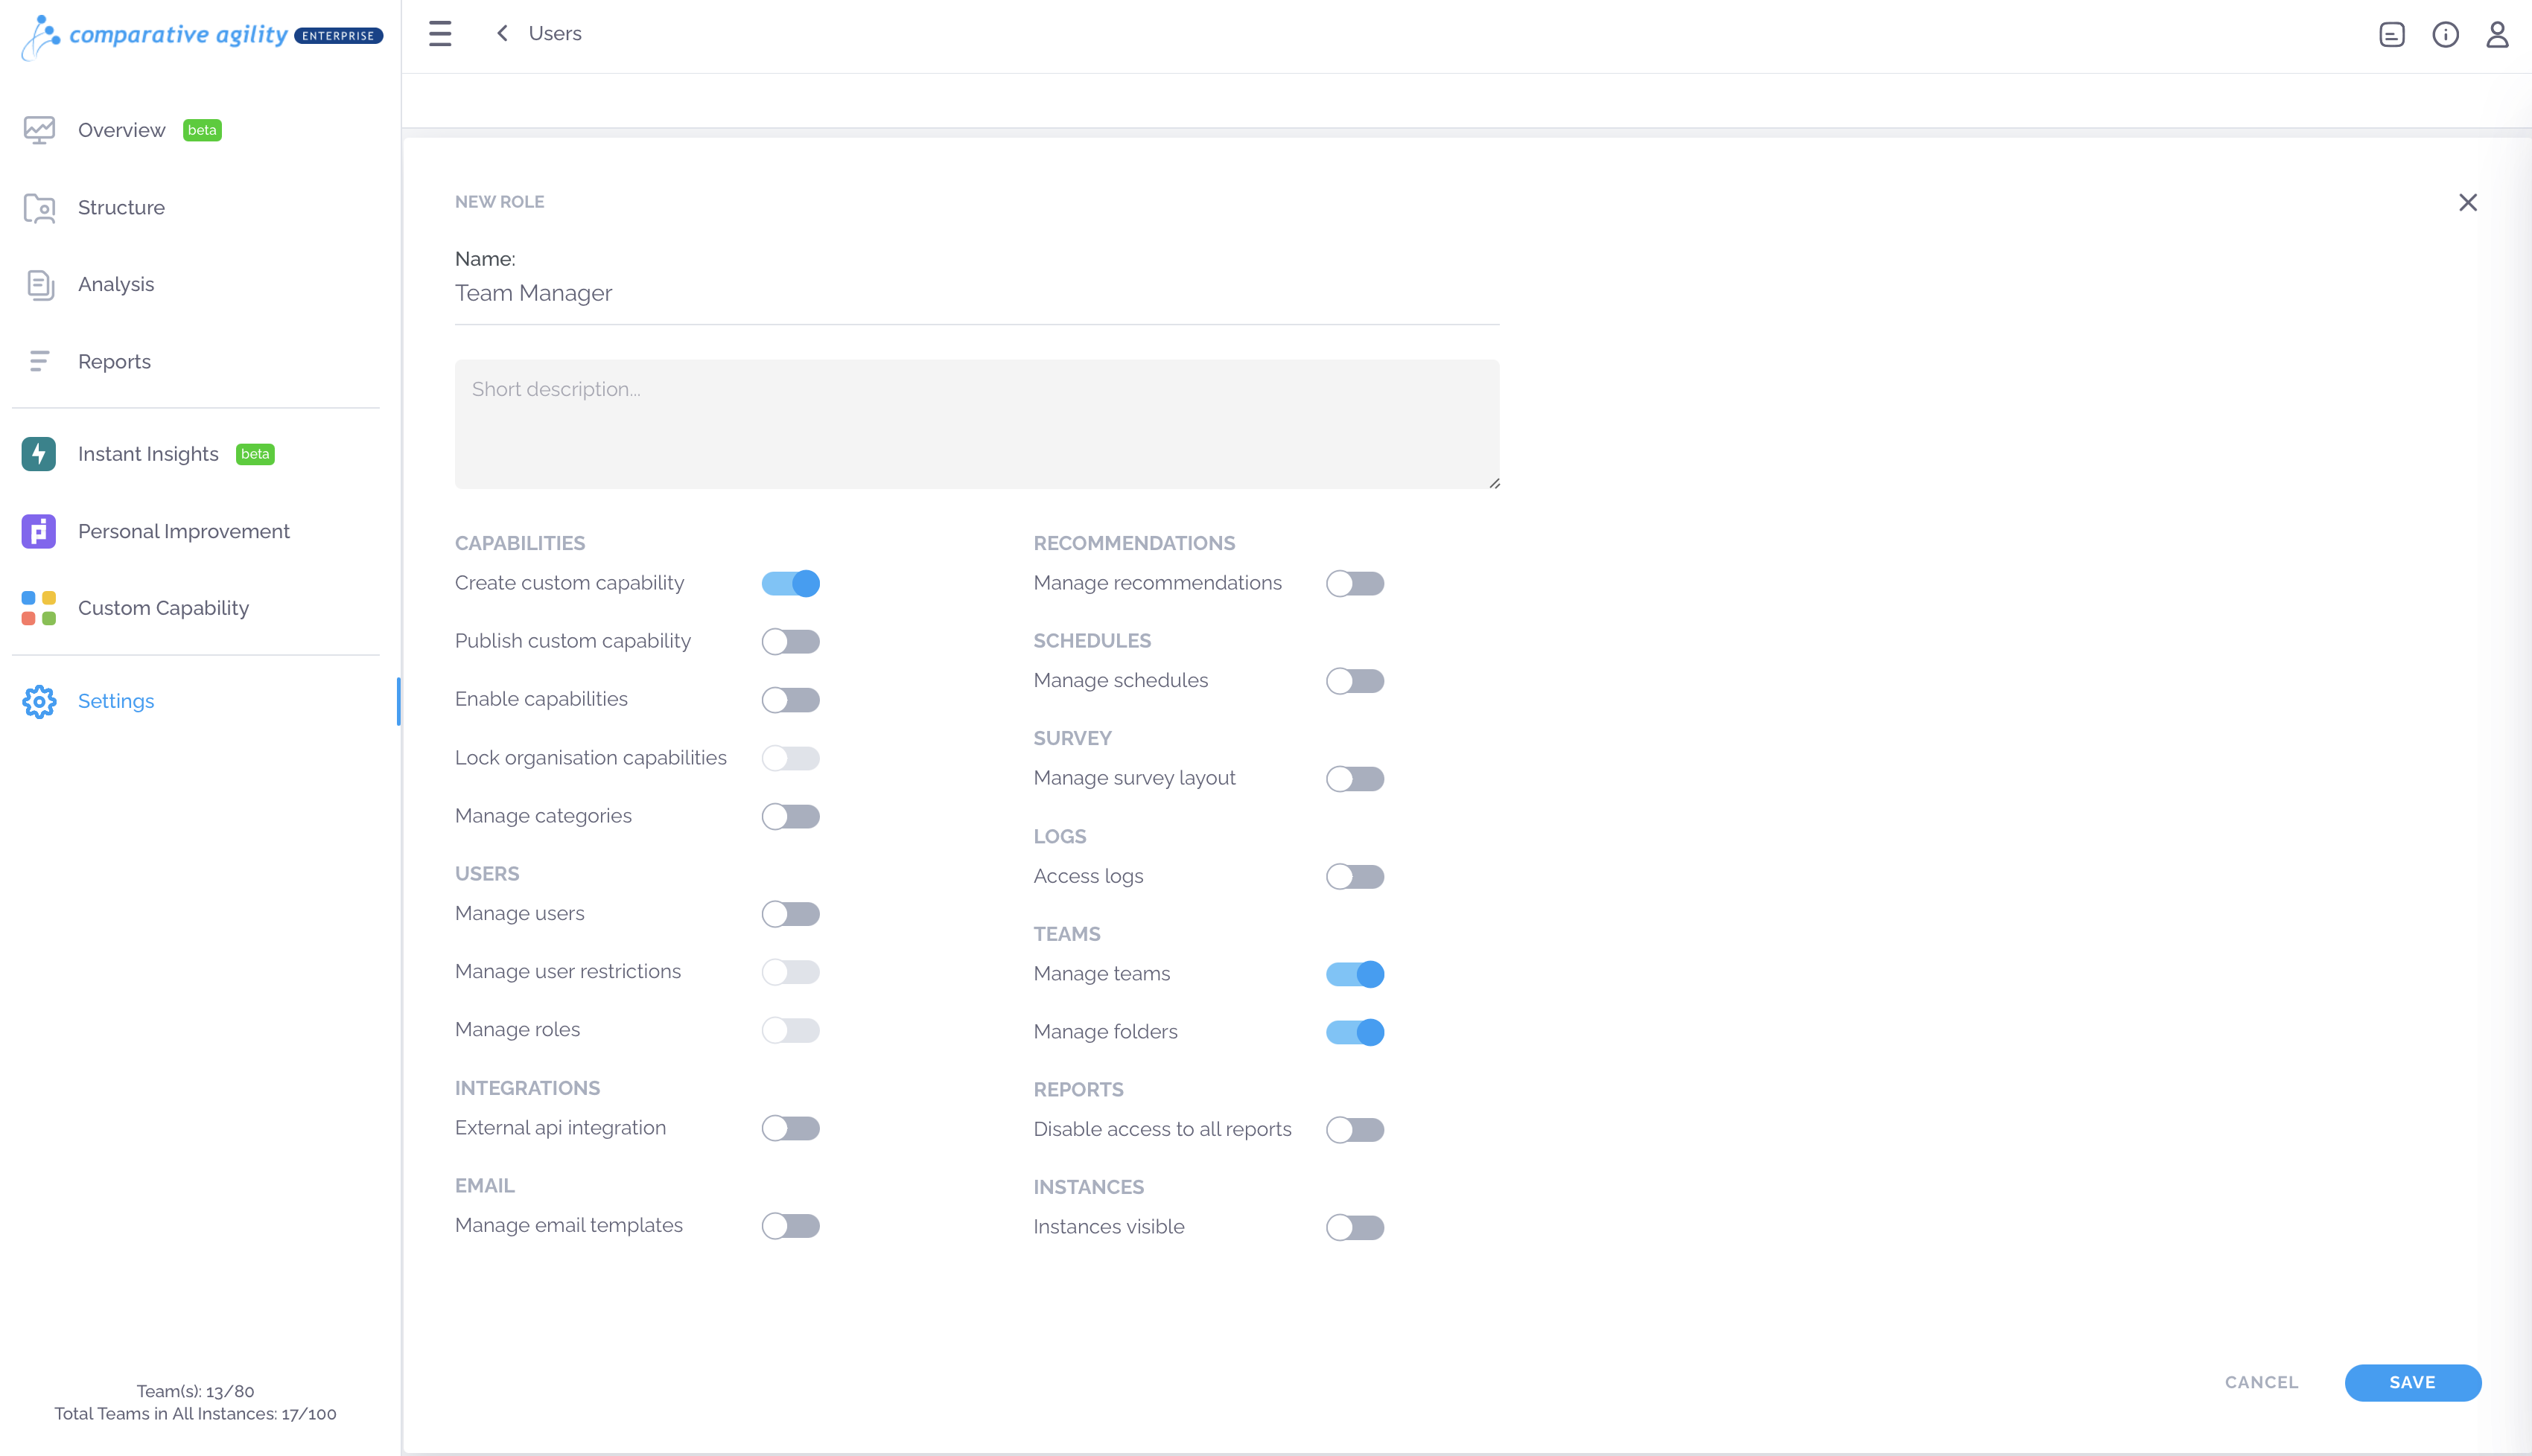Click the Personal Improvement purple icon

(x=39, y=531)
